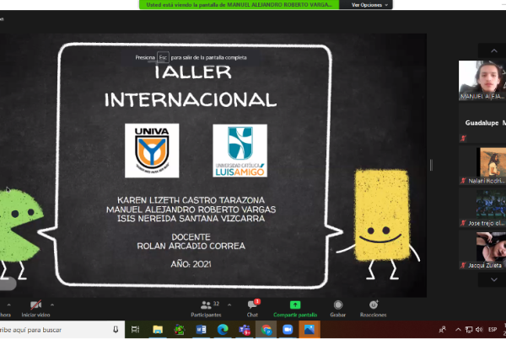Open Microsoft Word from the taskbar
Image resolution: width=506 pixels, height=339 pixels.
201,330
